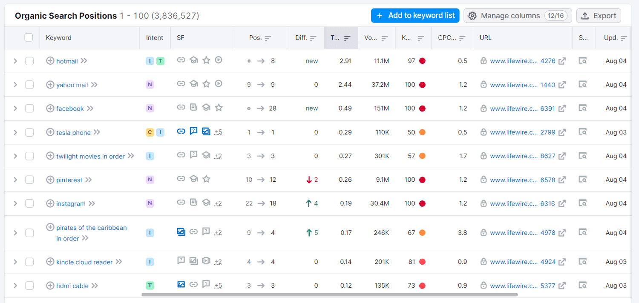This screenshot has height=303, width=639.
Task: Click the image pack icon in tesla phone row
Action: click(206, 132)
